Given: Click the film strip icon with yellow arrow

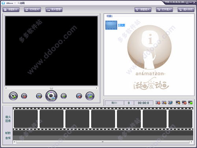Looking at the screenshot, I should (178, 103).
